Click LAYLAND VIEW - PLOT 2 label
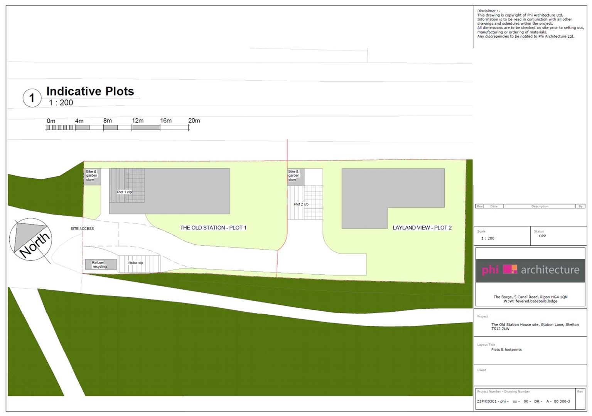Viewport: 592px width, 416px height. [x=422, y=228]
